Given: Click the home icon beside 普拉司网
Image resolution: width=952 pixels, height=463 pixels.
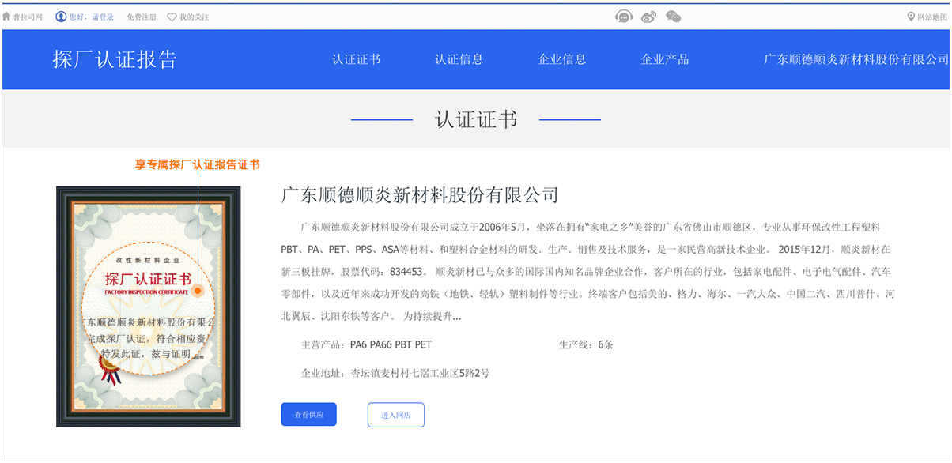Looking at the screenshot, I should click(x=7, y=17).
